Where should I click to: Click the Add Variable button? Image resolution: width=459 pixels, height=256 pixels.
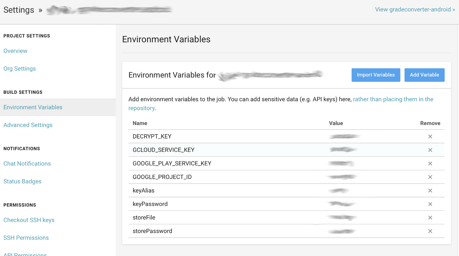(424, 75)
